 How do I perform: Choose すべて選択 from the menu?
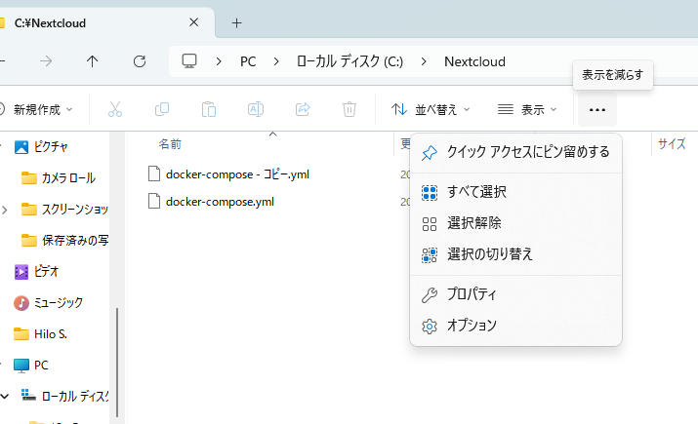pyautogui.click(x=476, y=192)
